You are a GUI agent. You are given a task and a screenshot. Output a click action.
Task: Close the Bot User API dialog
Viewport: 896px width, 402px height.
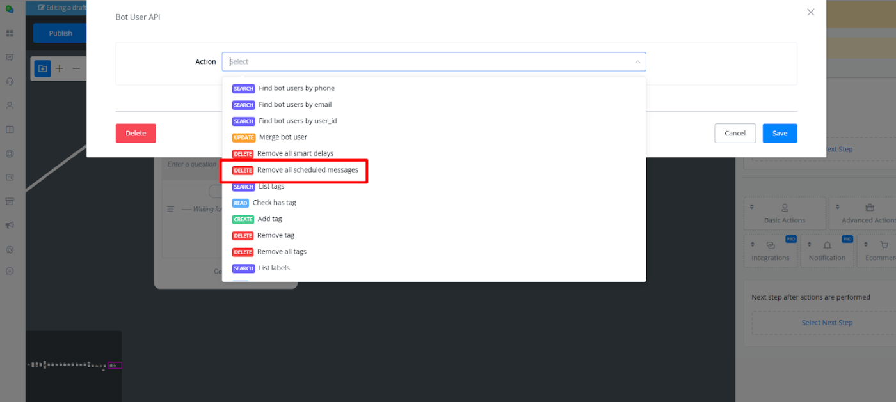click(x=810, y=12)
